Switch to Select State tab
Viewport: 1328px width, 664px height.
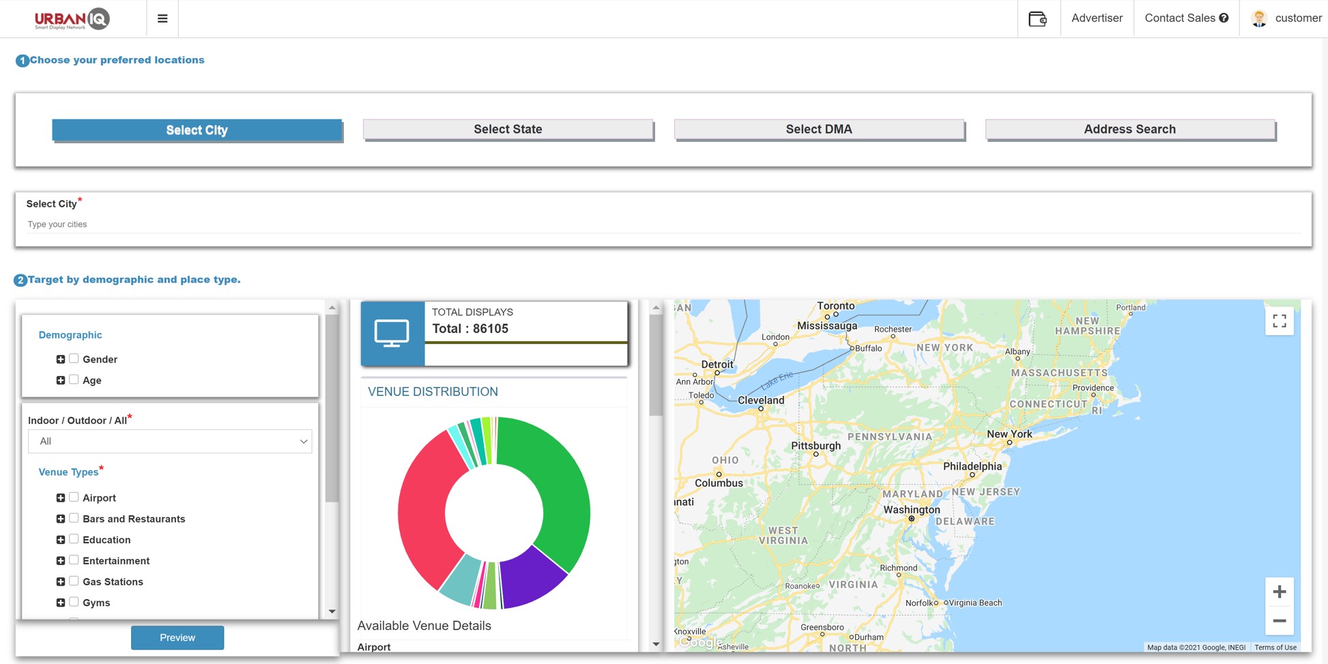tap(508, 129)
